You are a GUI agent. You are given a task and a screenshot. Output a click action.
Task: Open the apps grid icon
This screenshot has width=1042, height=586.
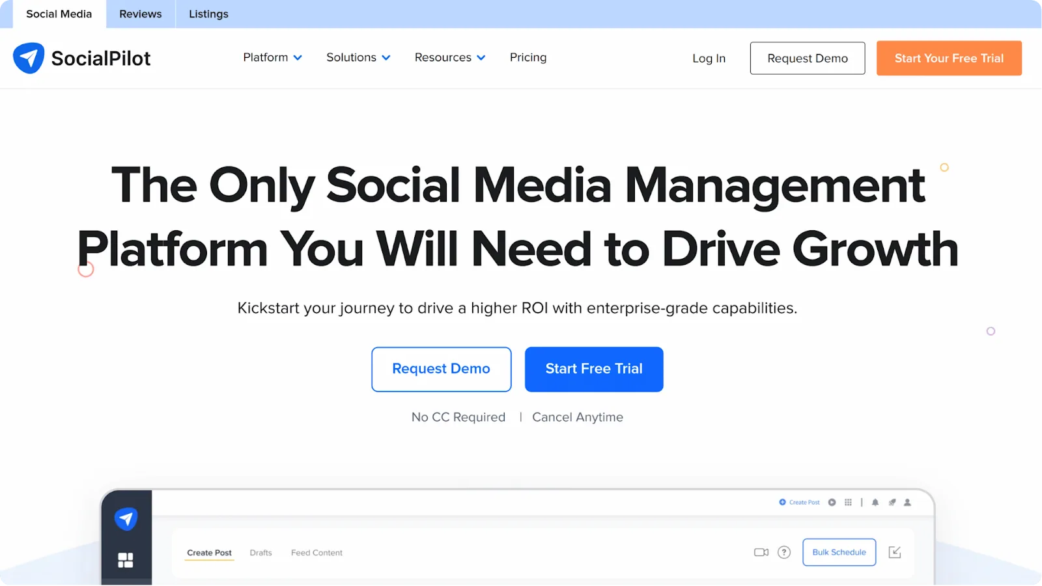click(x=848, y=502)
